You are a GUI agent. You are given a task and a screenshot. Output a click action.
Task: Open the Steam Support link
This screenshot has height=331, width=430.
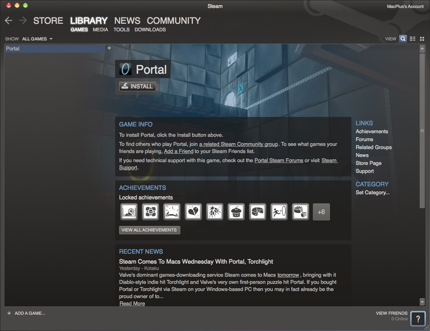tap(329, 160)
